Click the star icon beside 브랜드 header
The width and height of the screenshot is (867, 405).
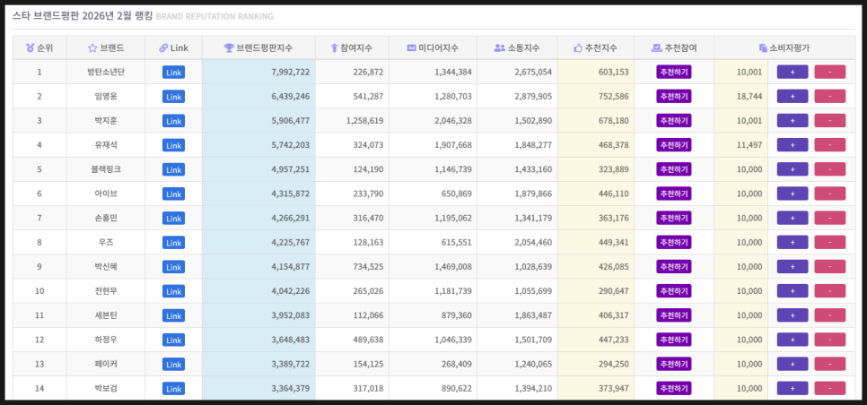coord(92,48)
